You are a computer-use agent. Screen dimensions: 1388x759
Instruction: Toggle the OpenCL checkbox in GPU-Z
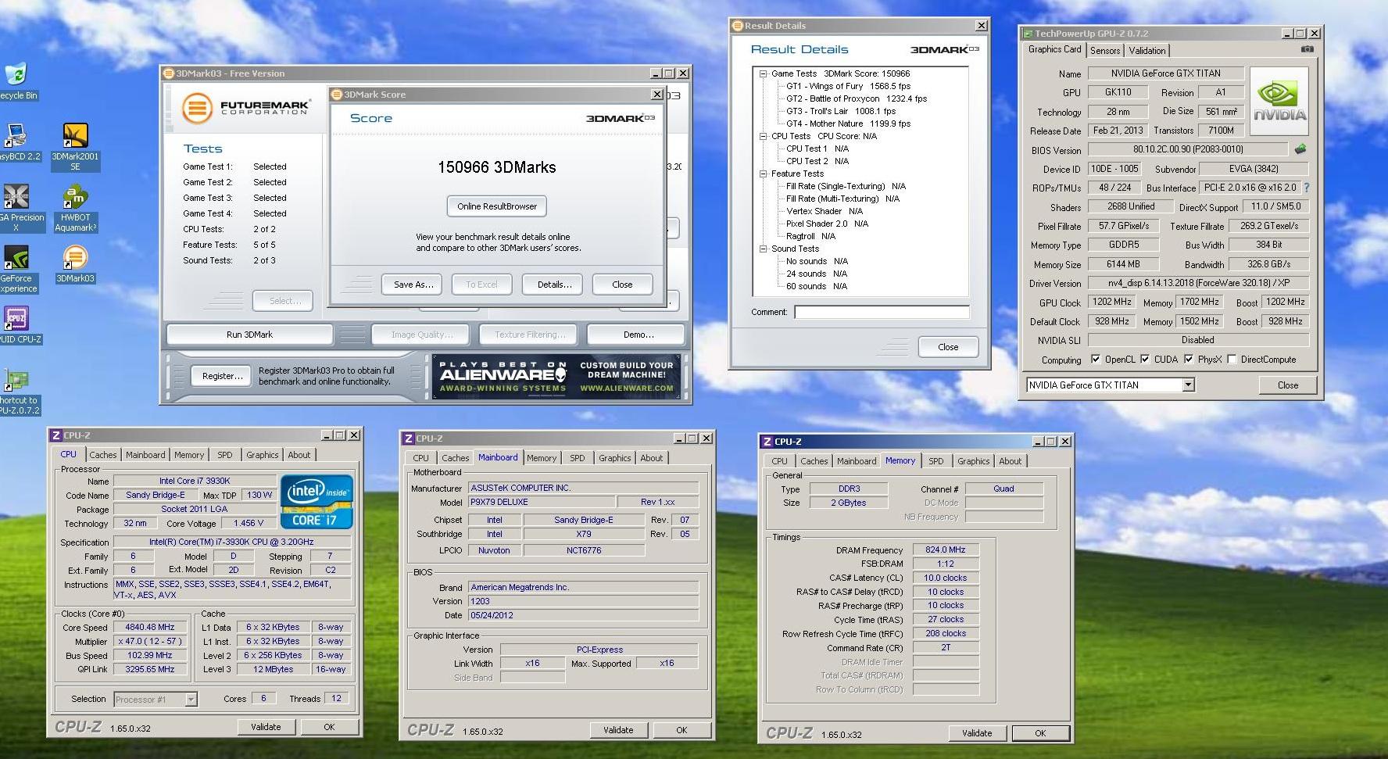pos(1096,360)
